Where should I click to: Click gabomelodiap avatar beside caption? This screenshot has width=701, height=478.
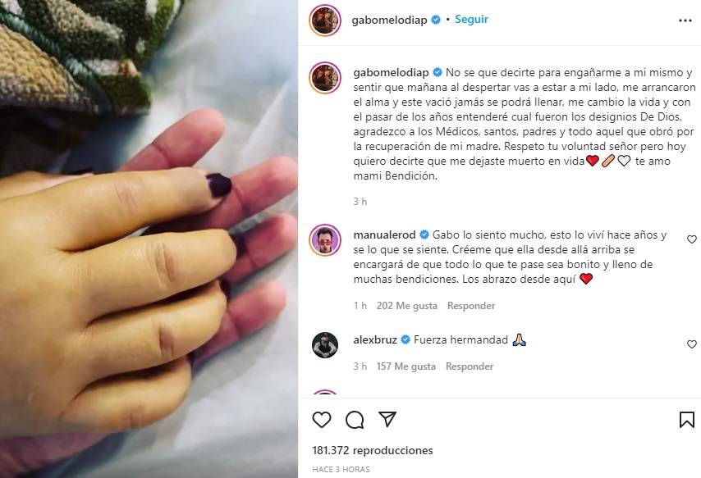click(325, 78)
